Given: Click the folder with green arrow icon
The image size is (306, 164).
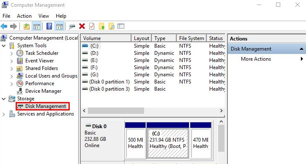Looking at the screenshot, I should [x=102, y=26].
